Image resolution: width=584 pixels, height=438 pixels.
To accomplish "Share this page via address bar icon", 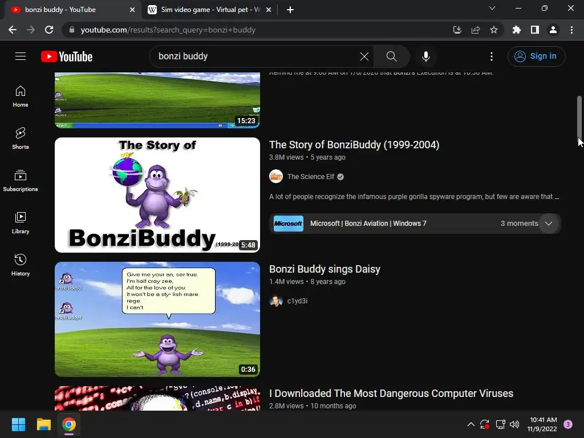I will pos(476,30).
